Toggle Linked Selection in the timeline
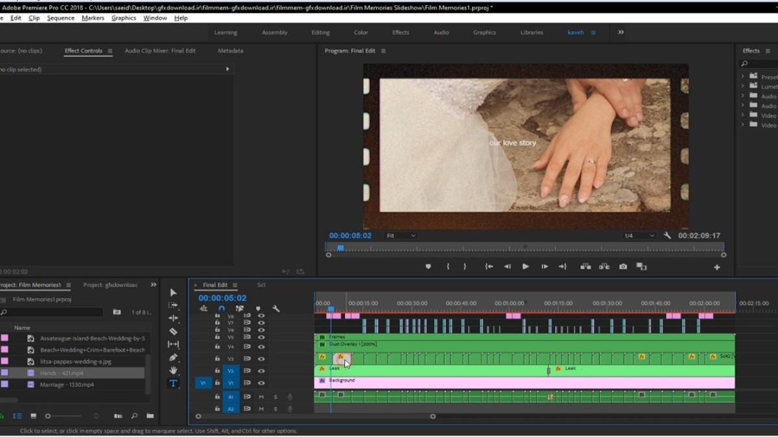 pyautogui.click(x=240, y=309)
